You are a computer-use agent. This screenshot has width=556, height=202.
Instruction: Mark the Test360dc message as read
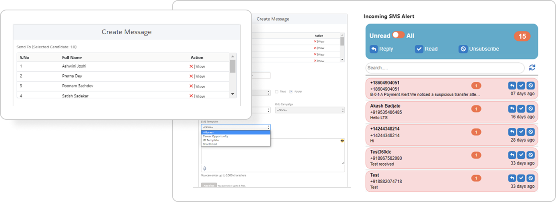(521, 155)
